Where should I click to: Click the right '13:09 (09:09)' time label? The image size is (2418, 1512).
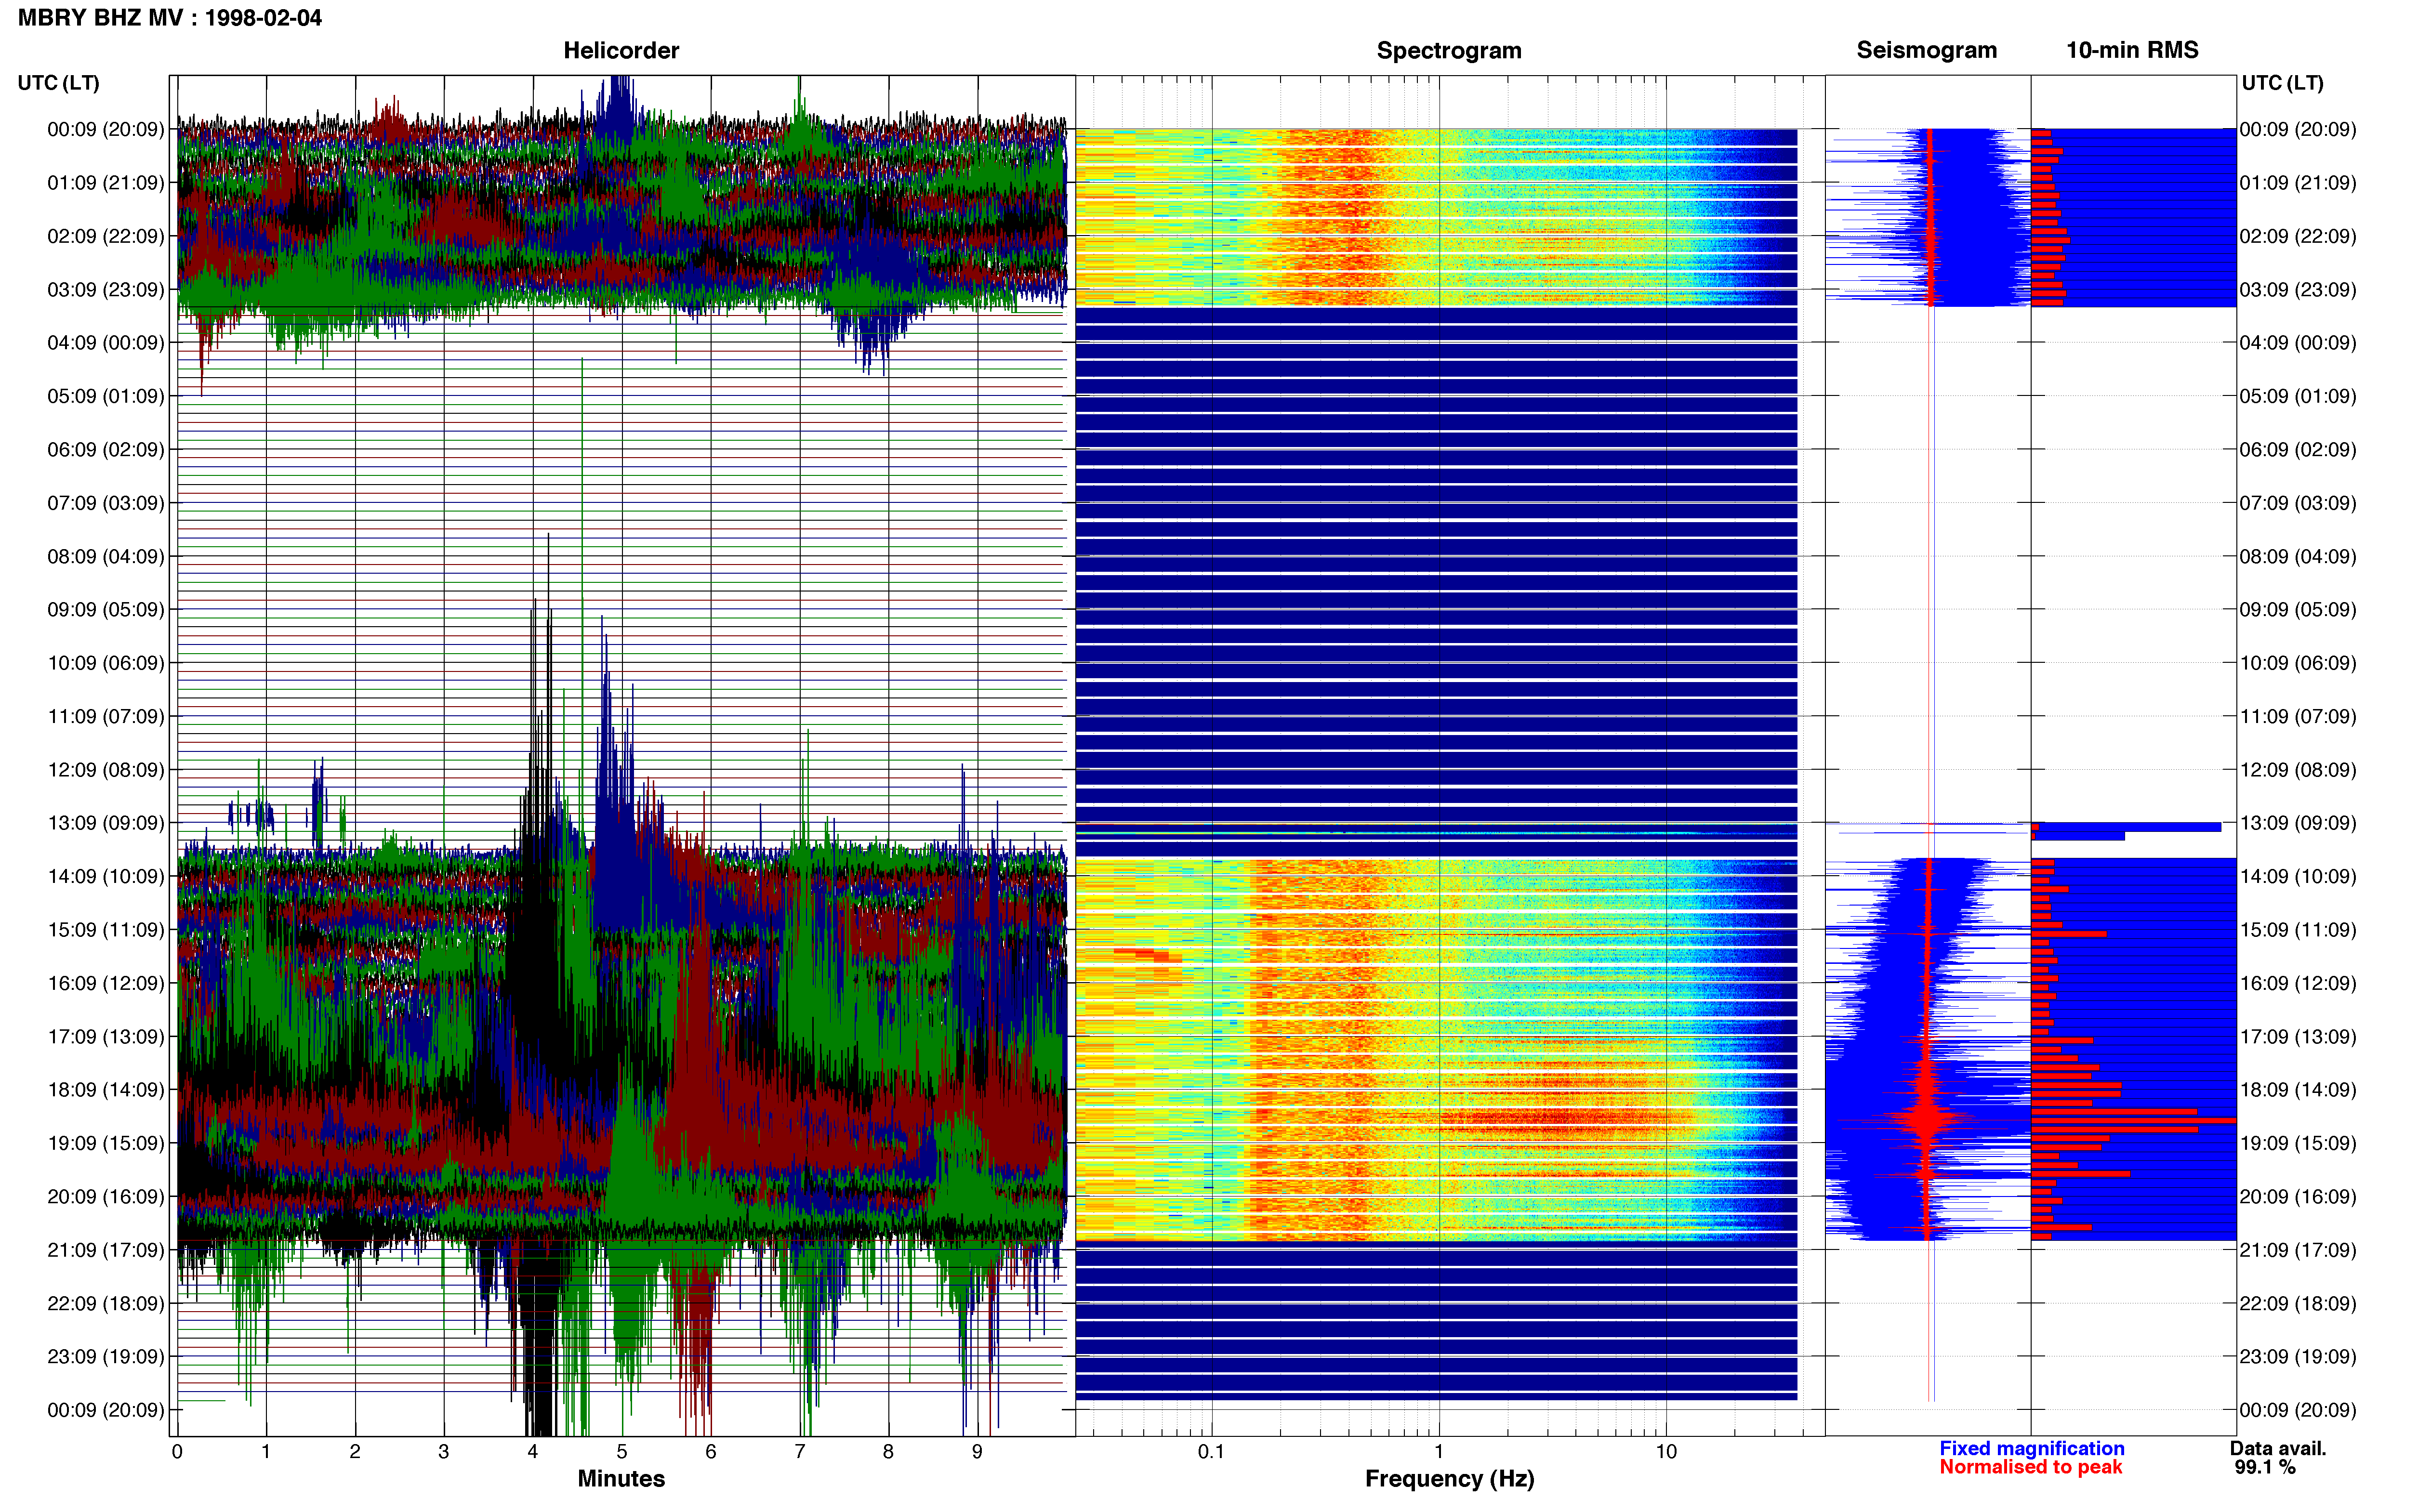pyautogui.click(x=2298, y=823)
